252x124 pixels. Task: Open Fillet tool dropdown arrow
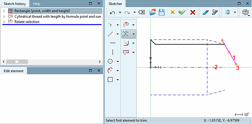133,43
